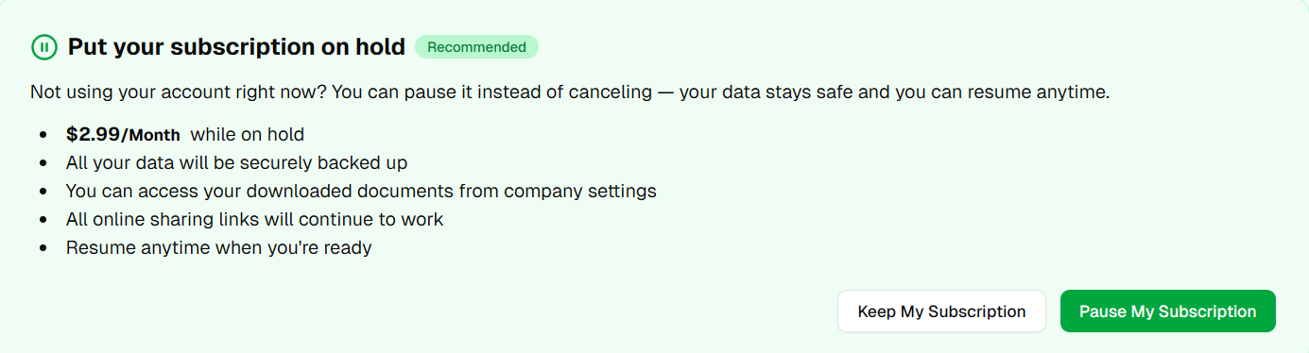Click the green pause circle icon
Screen dimensions: 1309x353
(44, 46)
